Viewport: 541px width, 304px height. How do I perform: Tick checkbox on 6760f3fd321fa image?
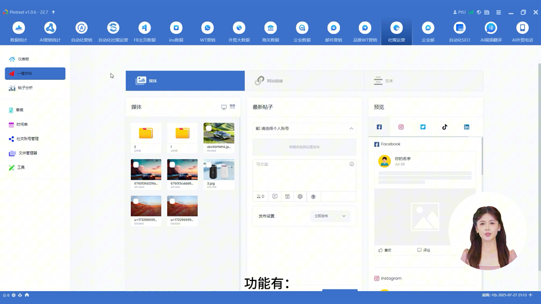tap(136, 165)
